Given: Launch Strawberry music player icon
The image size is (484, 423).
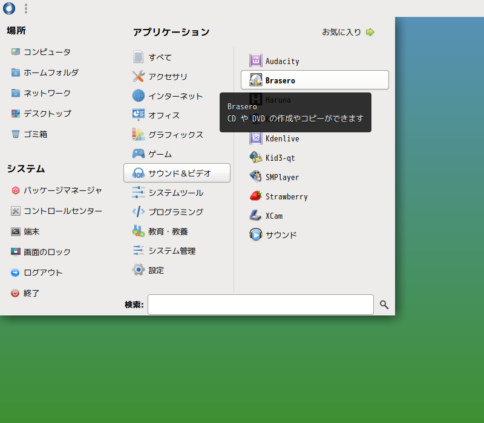Looking at the screenshot, I should coord(255,196).
